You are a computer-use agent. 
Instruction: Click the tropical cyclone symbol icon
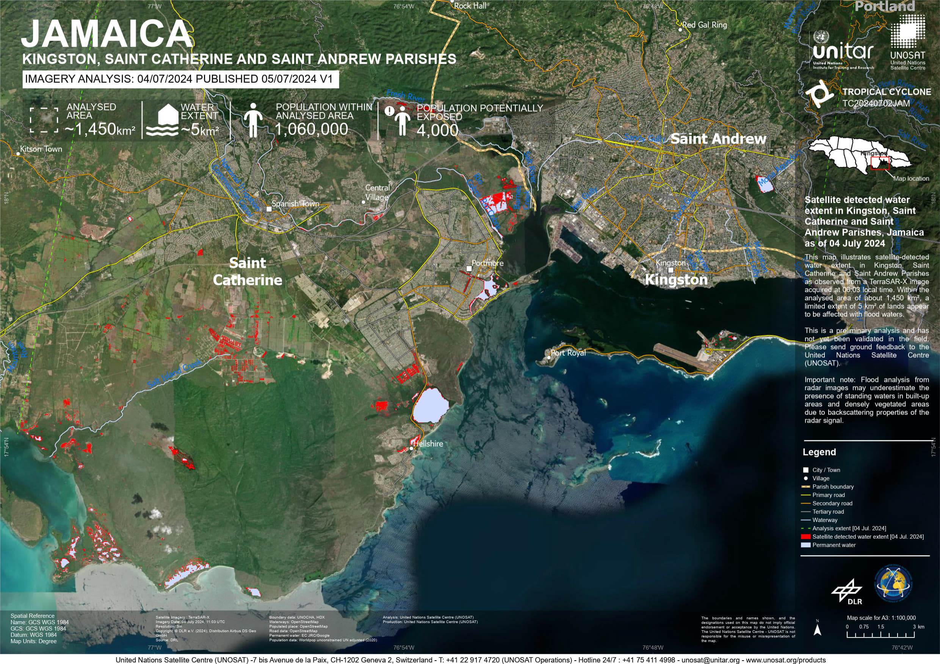click(x=821, y=94)
